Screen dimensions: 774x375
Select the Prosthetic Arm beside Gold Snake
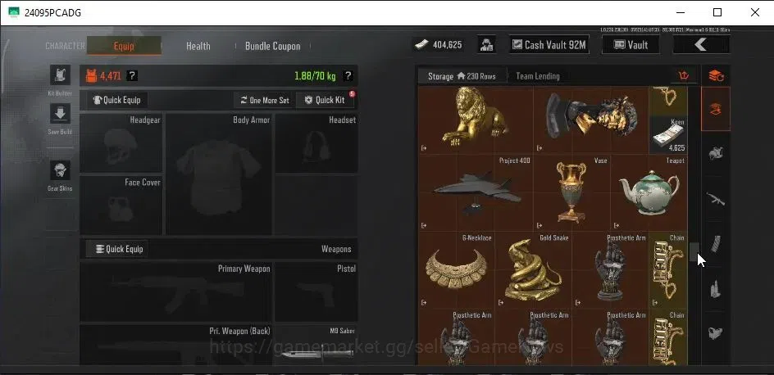tap(610, 270)
